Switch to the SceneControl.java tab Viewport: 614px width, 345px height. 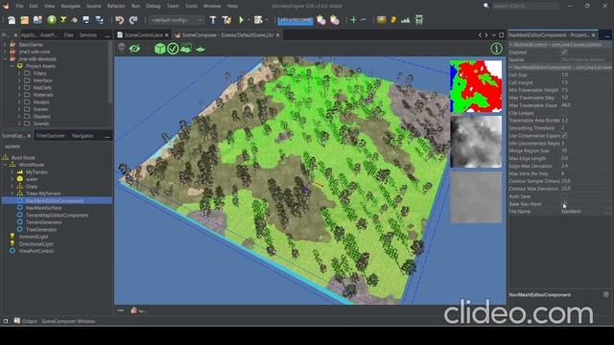pyautogui.click(x=143, y=34)
